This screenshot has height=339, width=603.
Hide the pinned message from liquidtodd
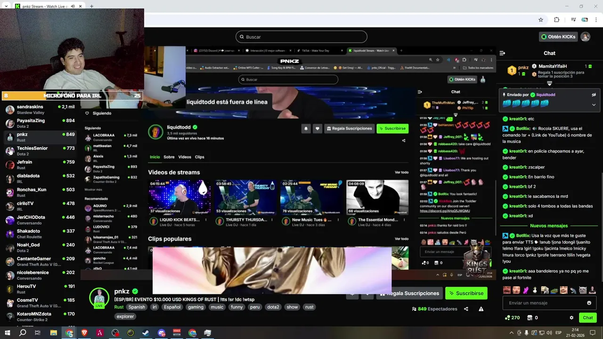pos(594,95)
